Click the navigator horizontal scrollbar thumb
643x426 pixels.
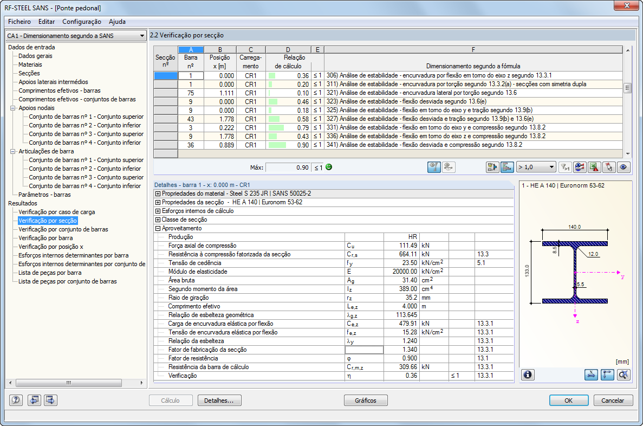pyautogui.click(x=68, y=383)
